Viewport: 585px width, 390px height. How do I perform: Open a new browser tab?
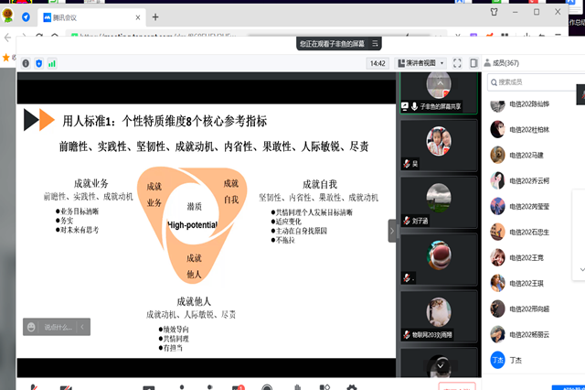tap(155, 16)
